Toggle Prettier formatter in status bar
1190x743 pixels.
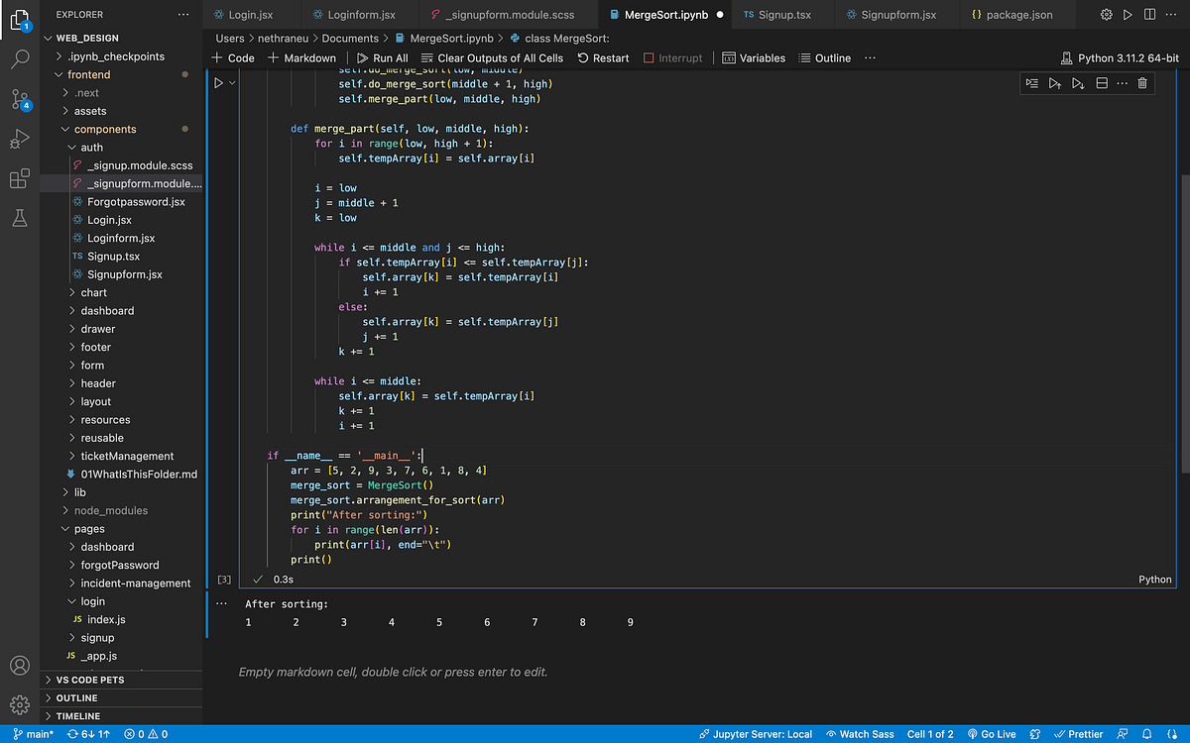pos(1078,734)
